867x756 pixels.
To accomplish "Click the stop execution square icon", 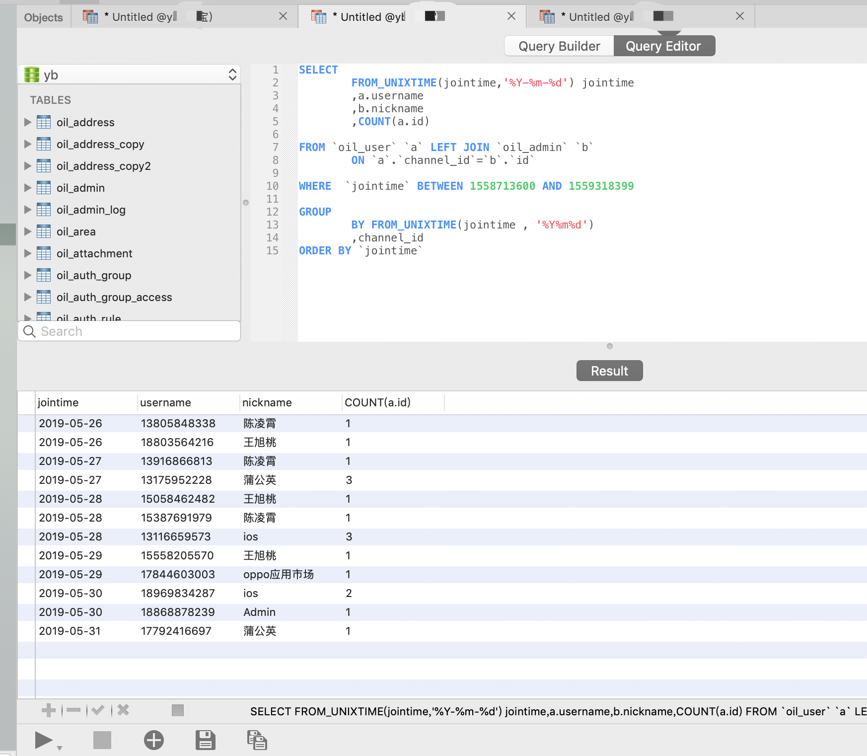I will pyautogui.click(x=102, y=740).
